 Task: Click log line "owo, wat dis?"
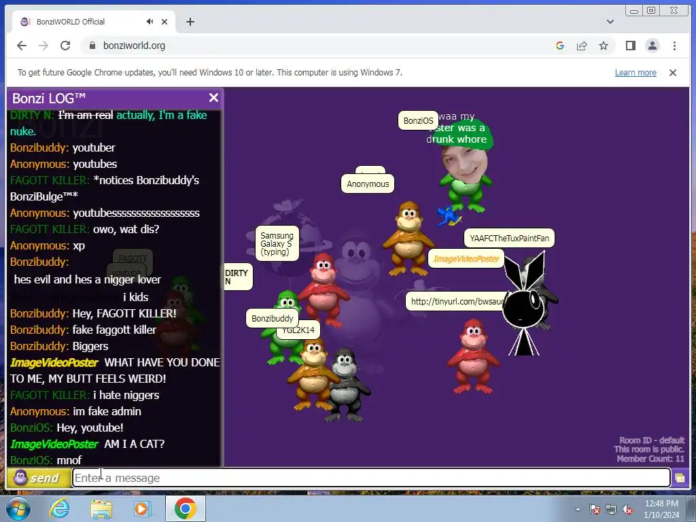point(126,229)
